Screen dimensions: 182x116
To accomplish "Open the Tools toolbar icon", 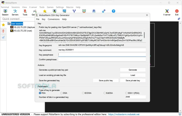I will pos(25,13).
